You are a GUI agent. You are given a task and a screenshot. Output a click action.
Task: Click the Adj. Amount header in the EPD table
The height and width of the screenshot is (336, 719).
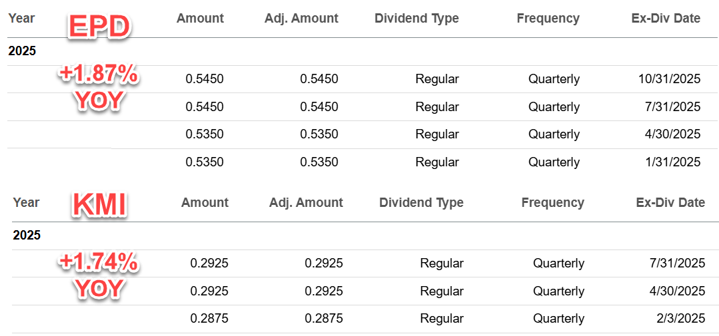click(301, 18)
